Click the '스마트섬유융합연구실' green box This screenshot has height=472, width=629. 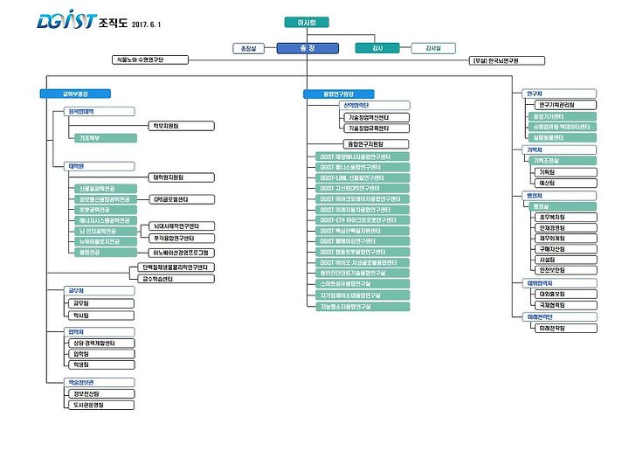[363, 284]
